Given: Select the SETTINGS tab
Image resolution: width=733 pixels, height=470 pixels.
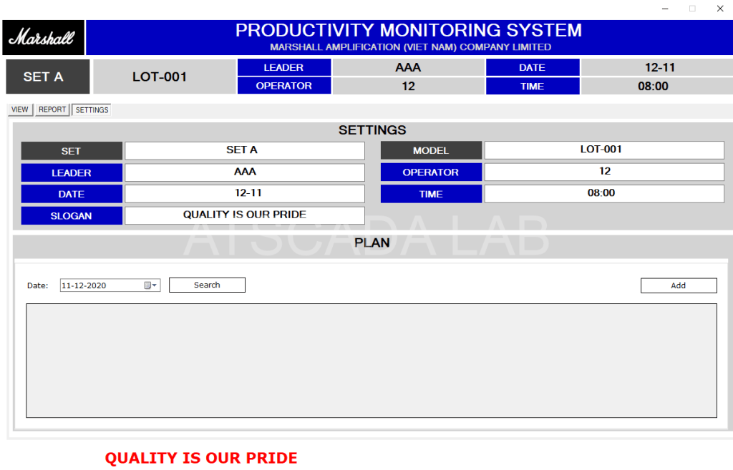Looking at the screenshot, I should [x=92, y=109].
